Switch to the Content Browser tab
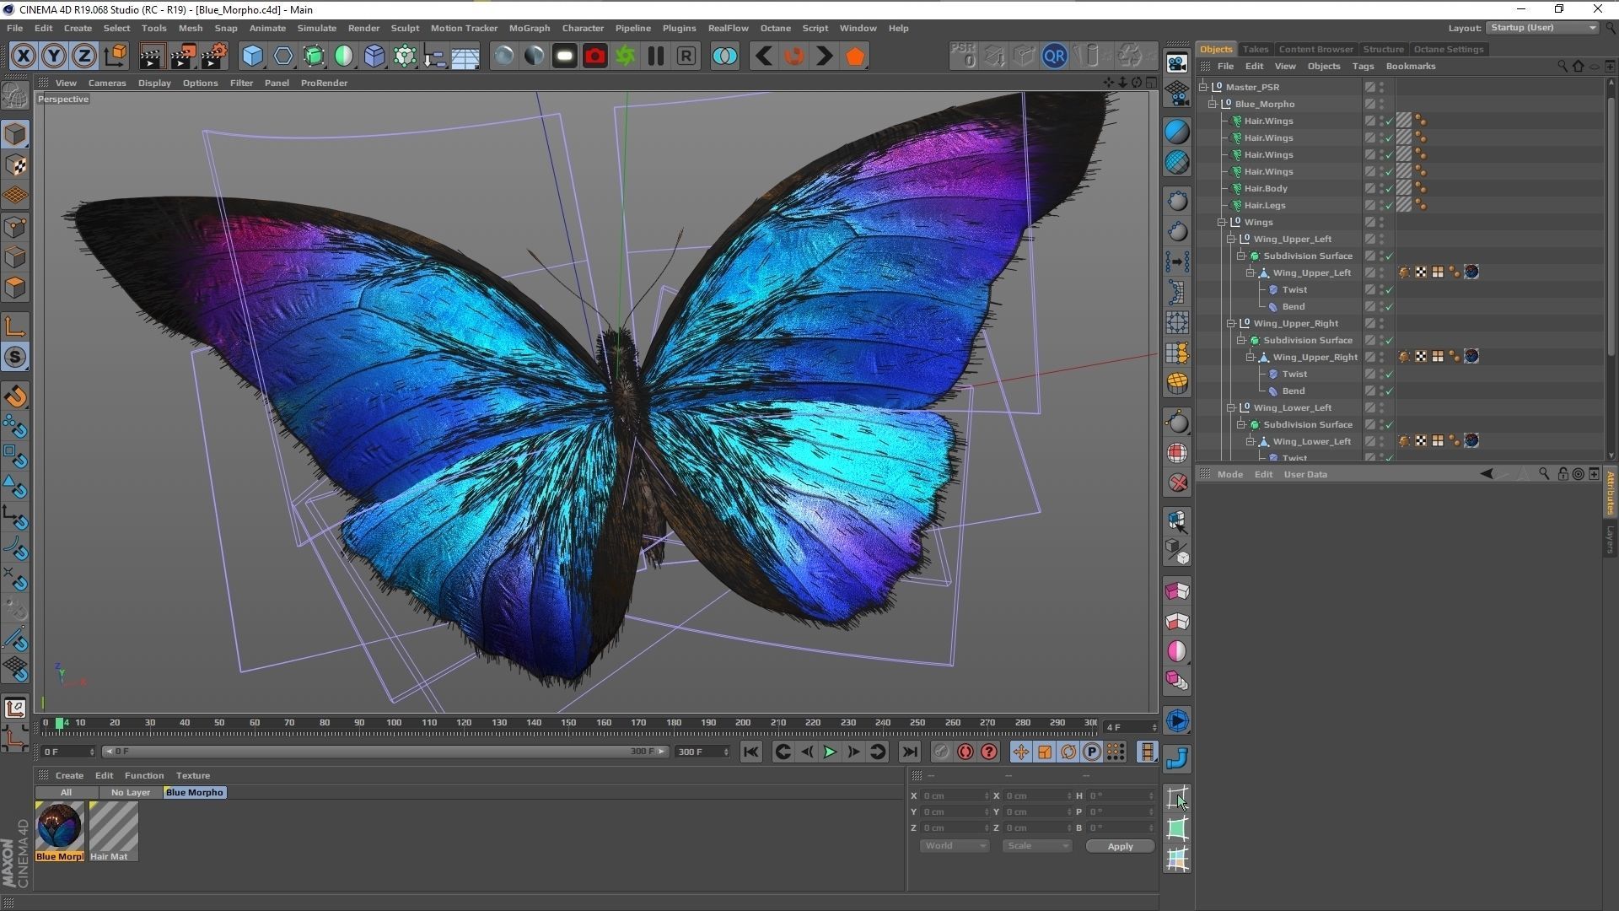Screen dimensions: 1619x911 1315,49
